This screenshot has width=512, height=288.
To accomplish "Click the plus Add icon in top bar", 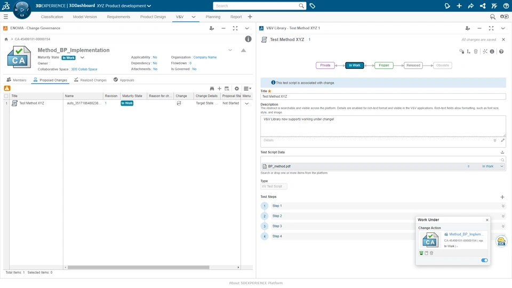I will [x=459, y=6].
